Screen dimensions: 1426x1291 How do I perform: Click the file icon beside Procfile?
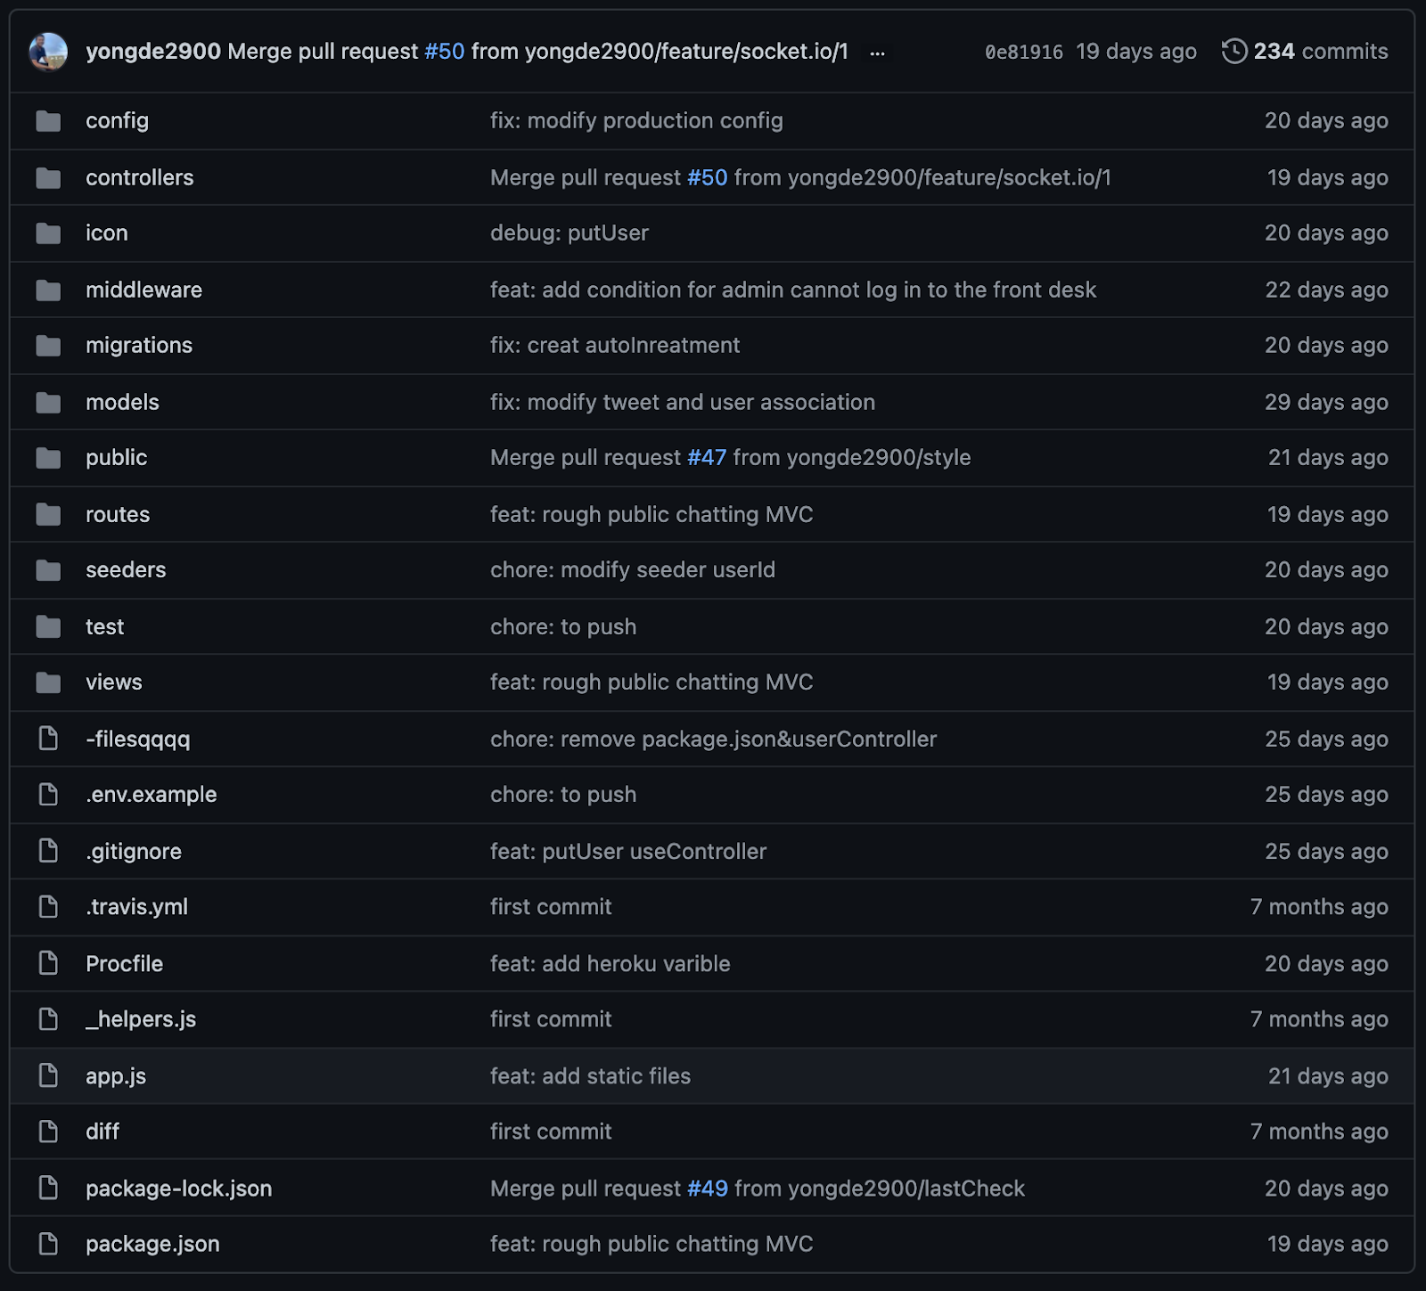(48, 963)
